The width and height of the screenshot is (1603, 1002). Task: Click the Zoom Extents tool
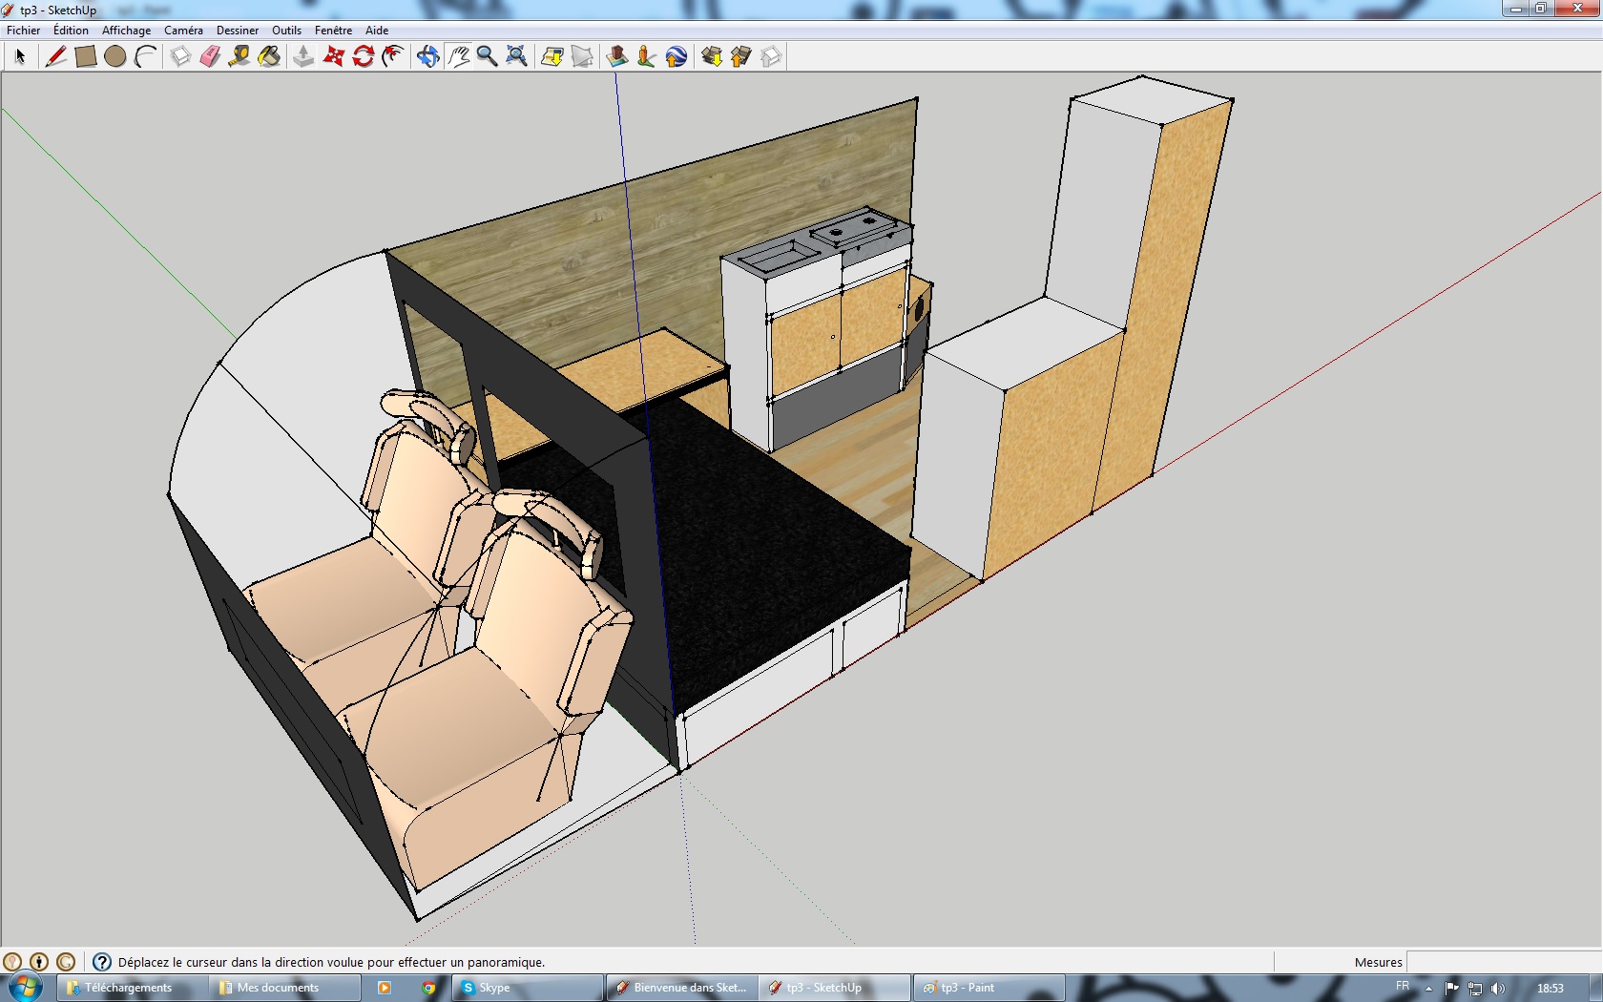tap(516, 57)
